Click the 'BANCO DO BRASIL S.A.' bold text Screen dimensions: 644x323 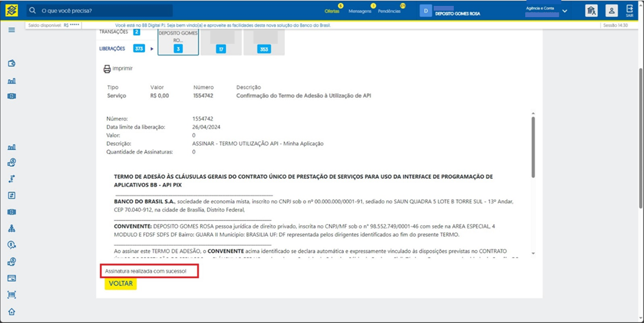tap(145, 201)
